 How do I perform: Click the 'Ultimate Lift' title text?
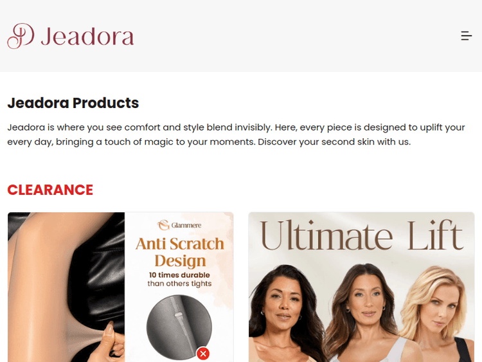pyautogui.click(x=362, y=236)
